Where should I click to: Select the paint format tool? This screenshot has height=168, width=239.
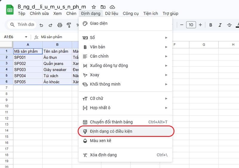69,25
